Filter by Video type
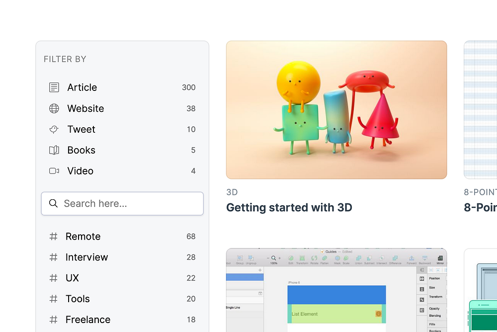This screenshot has height=332, width=497. pyautogui.click(x=122, y=171)
